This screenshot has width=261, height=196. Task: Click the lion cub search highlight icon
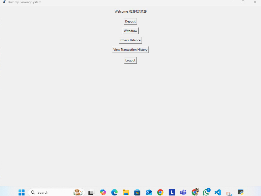click(x=78, y=192)
